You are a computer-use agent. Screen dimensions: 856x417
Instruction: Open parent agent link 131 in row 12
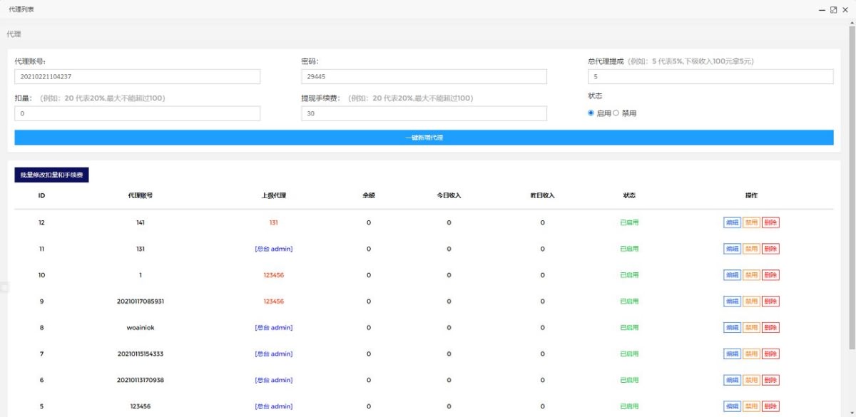tap(274, 222)
